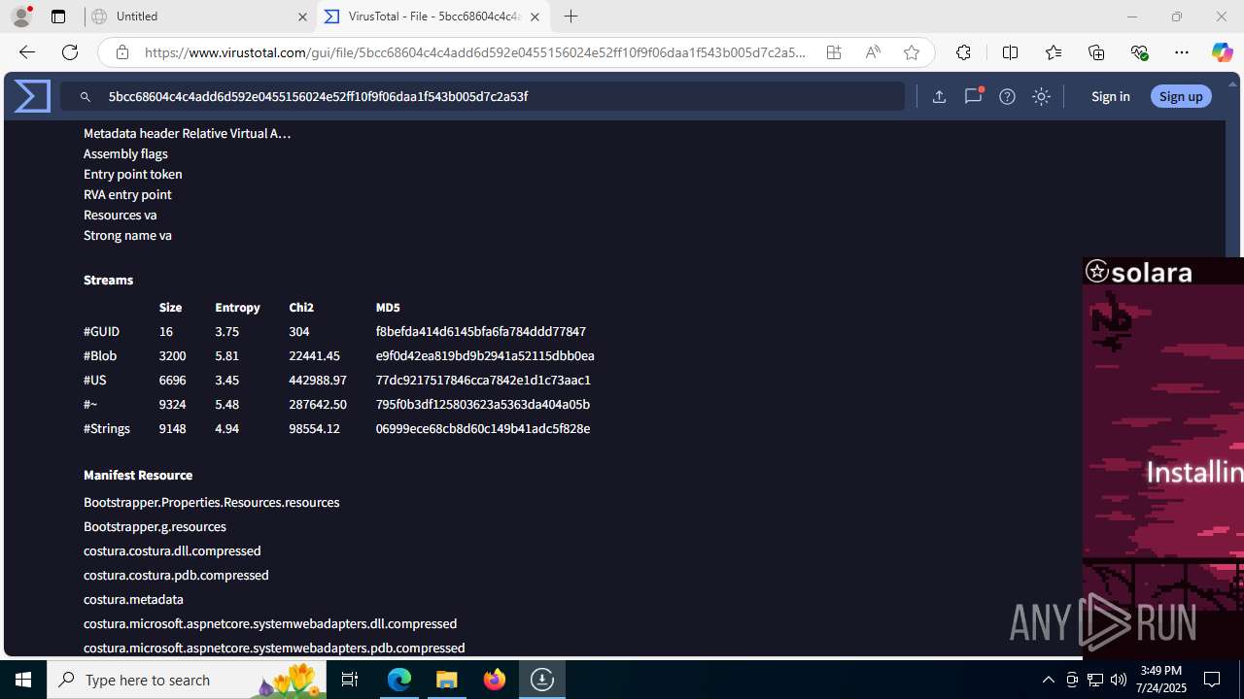This screenshot has height=699, width=1244.
Task: Open File Explorer from the taskbar
Action: pos(447,680)
